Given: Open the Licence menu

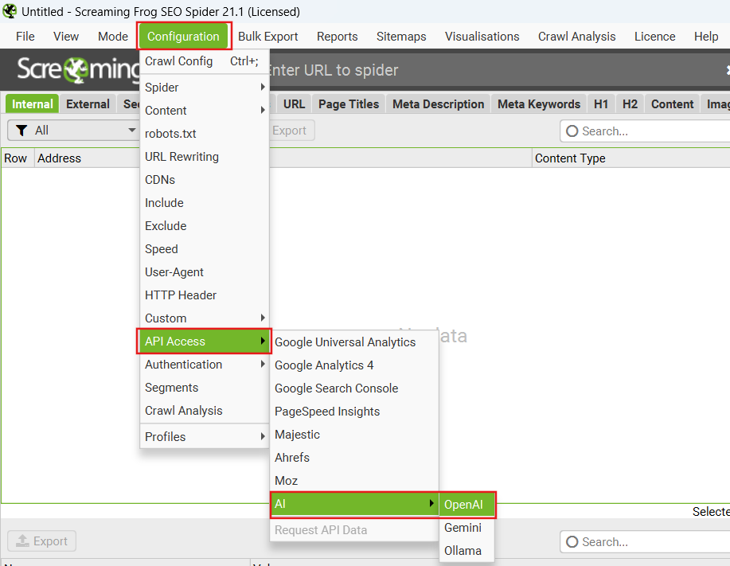Looking at the screenshot, I should (x=655, y=37).
